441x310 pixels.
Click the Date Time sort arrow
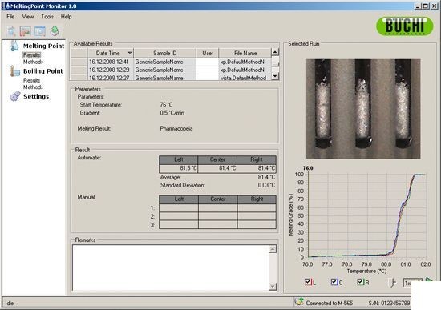(x=130, y=53)
